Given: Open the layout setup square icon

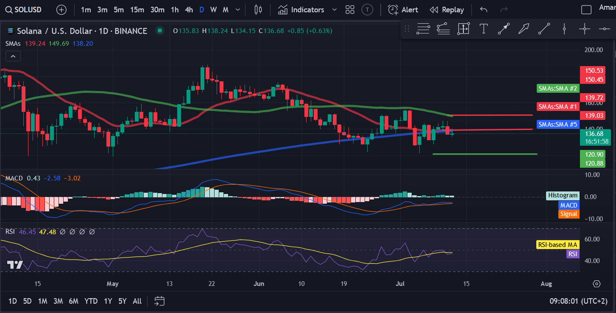Looking at the screenshot, I should pyautogui.click(x=586, y=9).
